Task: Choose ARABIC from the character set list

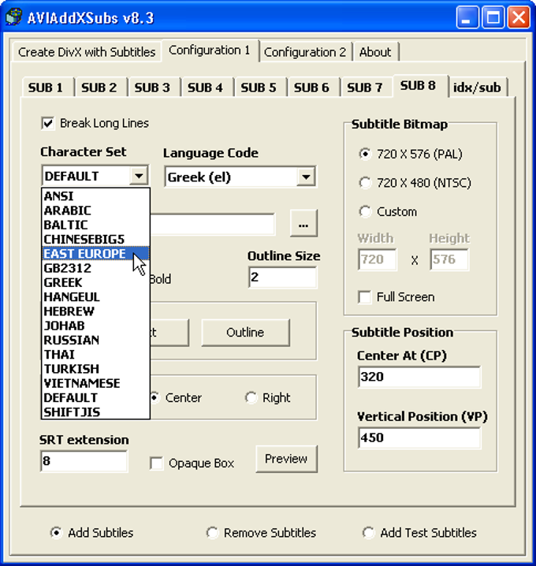Action: point(95,210)
